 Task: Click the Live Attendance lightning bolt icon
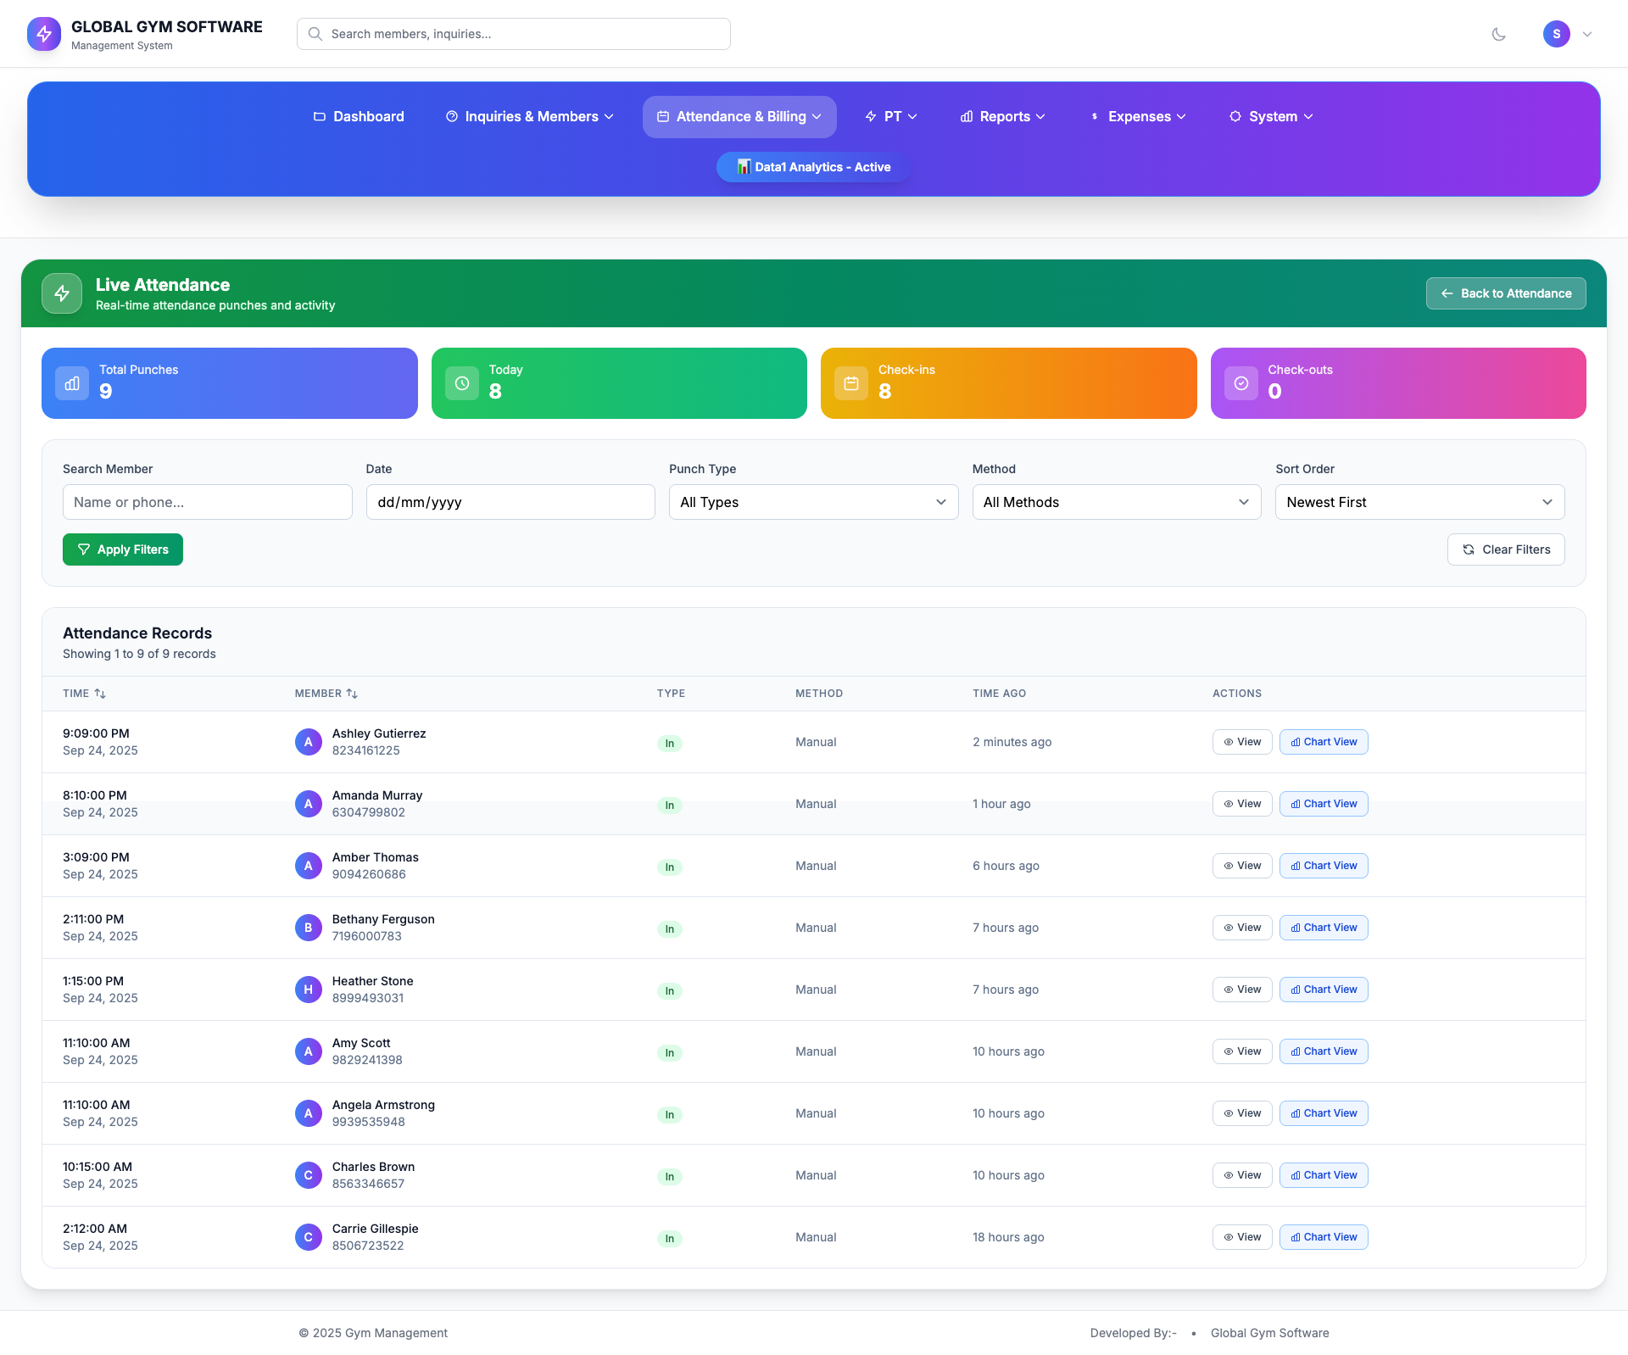pyautogui.click(x=62, y=293)
